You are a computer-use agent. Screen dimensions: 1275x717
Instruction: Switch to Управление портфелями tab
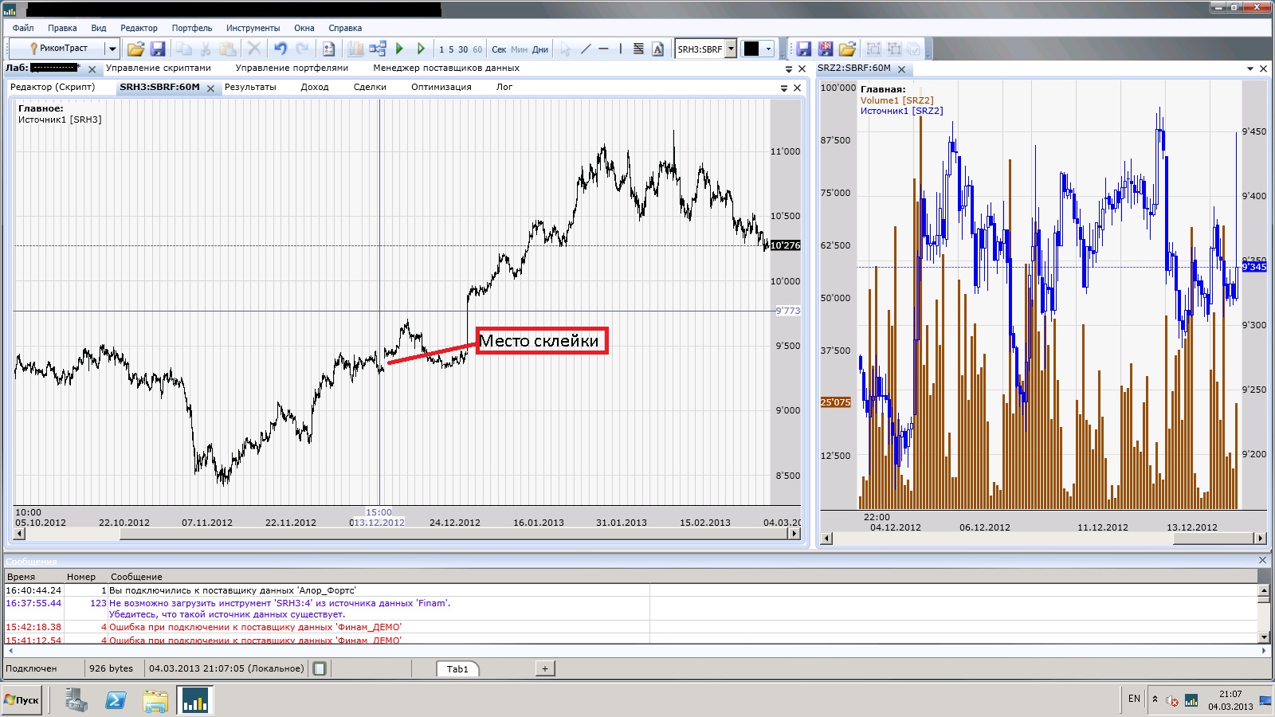pos(292,68)
